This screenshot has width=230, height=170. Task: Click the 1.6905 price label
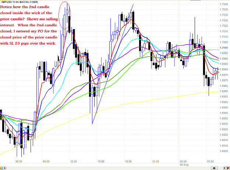point(224,151)
